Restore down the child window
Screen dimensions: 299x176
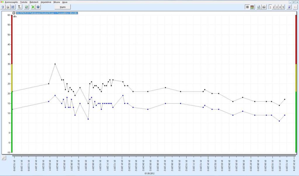point(294,2)
